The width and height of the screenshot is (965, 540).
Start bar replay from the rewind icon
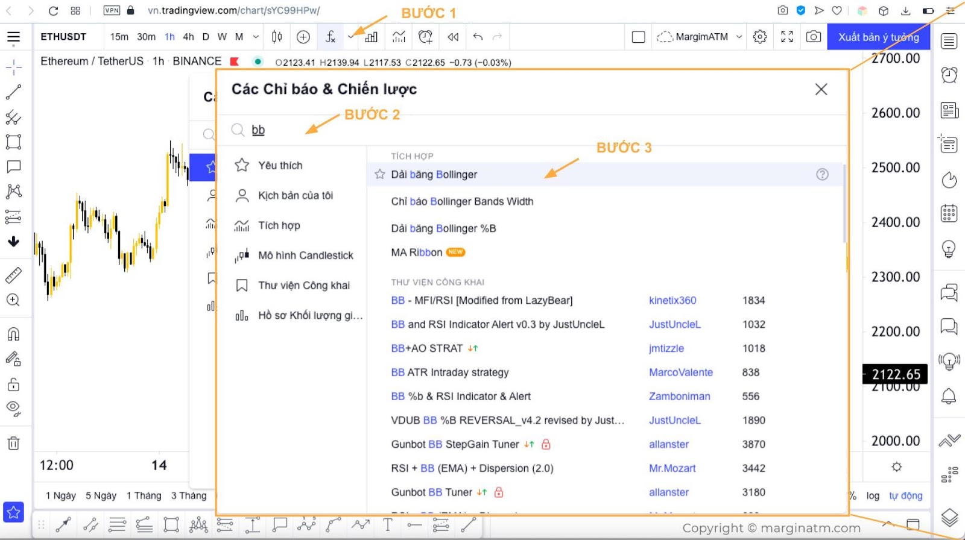click(453, 37)
